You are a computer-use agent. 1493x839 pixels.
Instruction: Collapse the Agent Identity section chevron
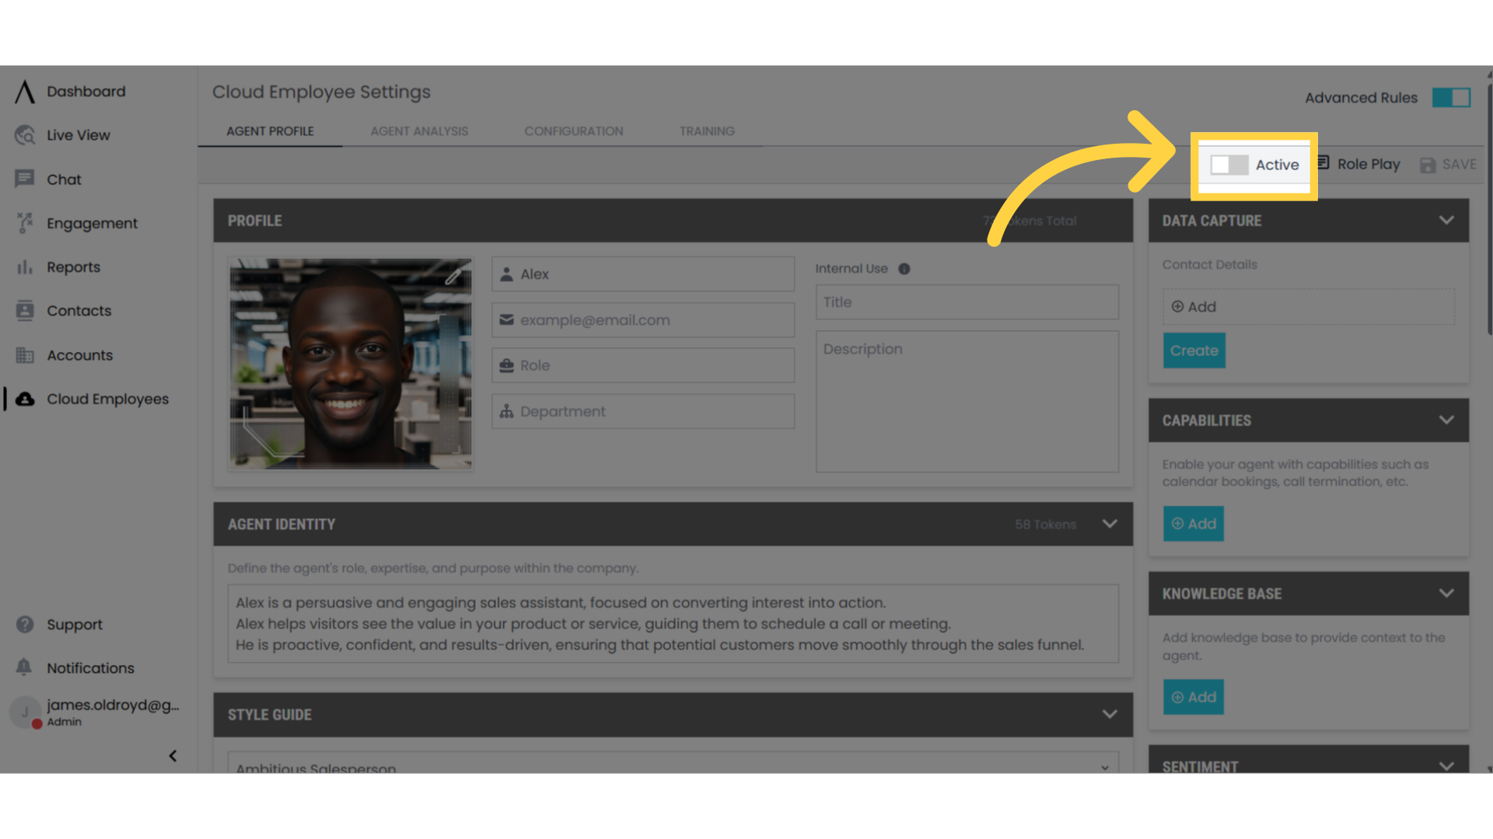pos(1110,524)
